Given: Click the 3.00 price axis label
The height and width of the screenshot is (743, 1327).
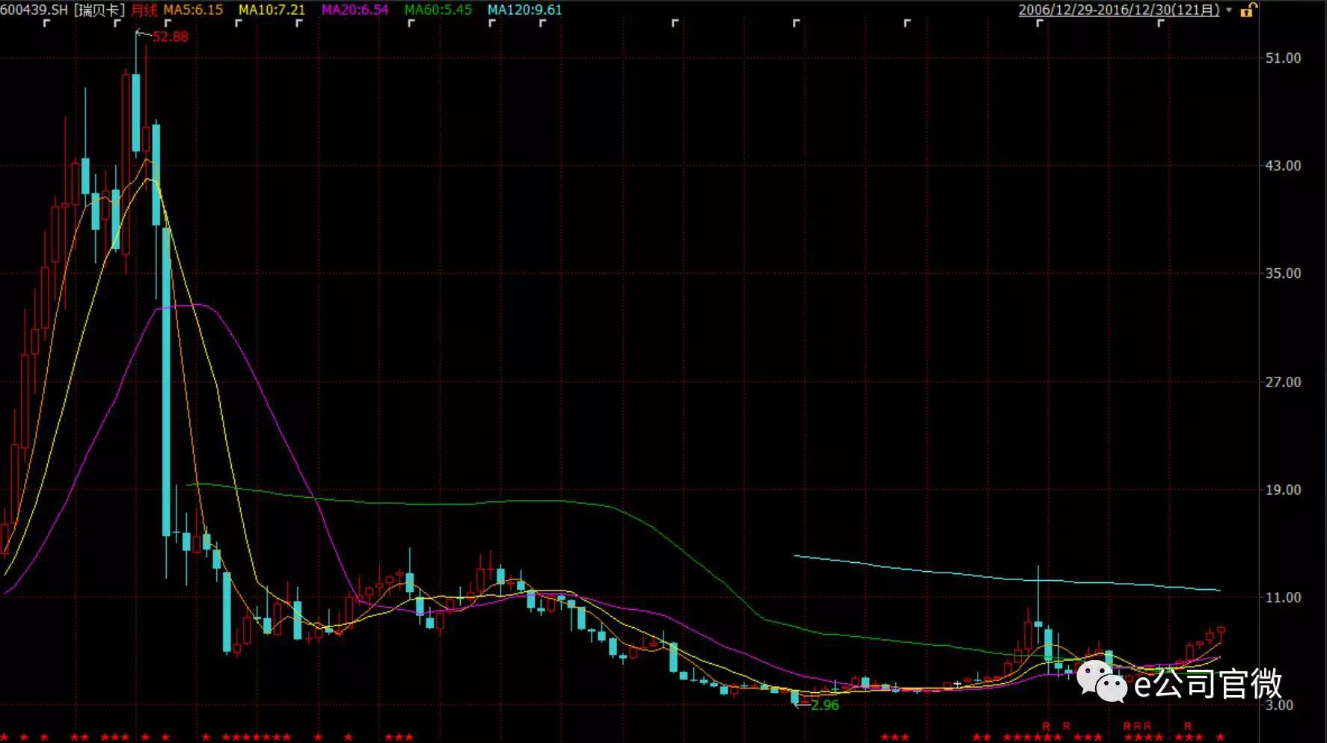Looking at the screenshot, I should click(x=1278, y=705).
